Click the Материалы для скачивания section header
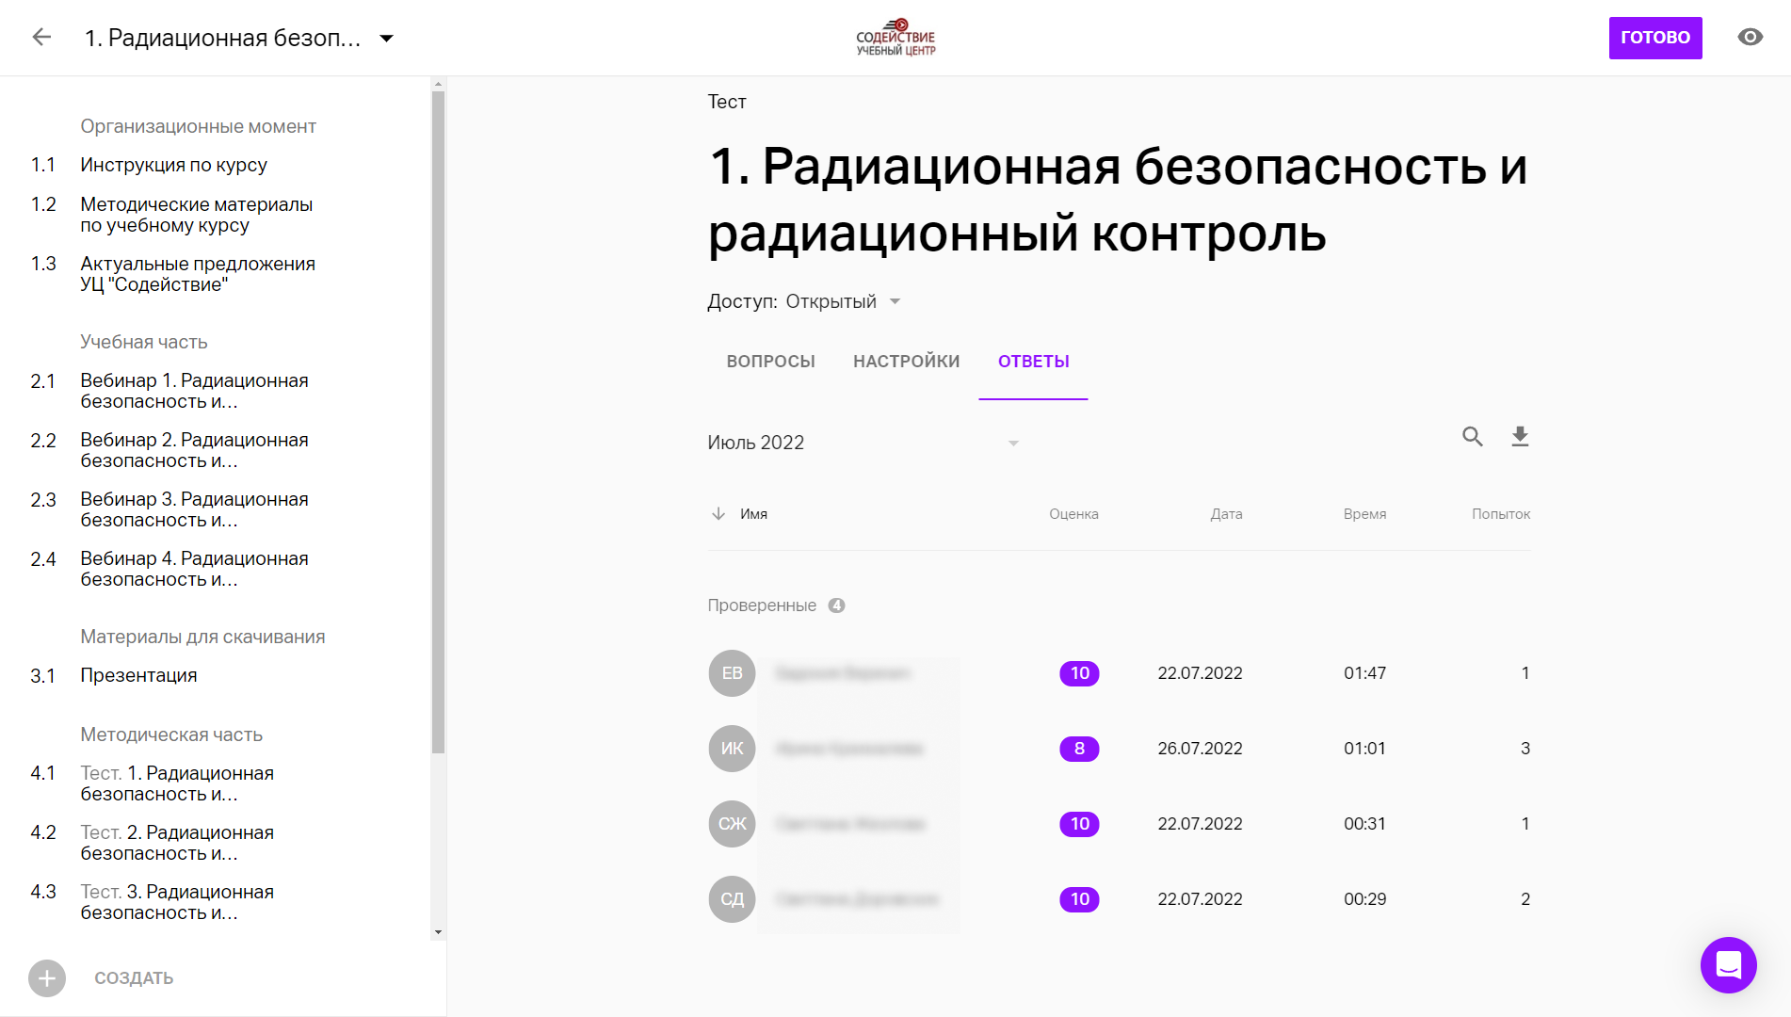This screenshot has width=1791, height=1017. 202,637
